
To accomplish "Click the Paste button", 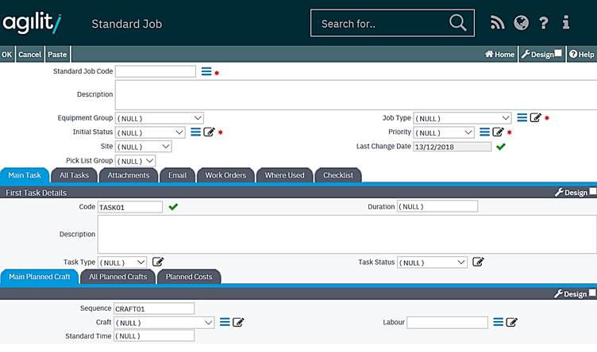I will pos(57,54).
